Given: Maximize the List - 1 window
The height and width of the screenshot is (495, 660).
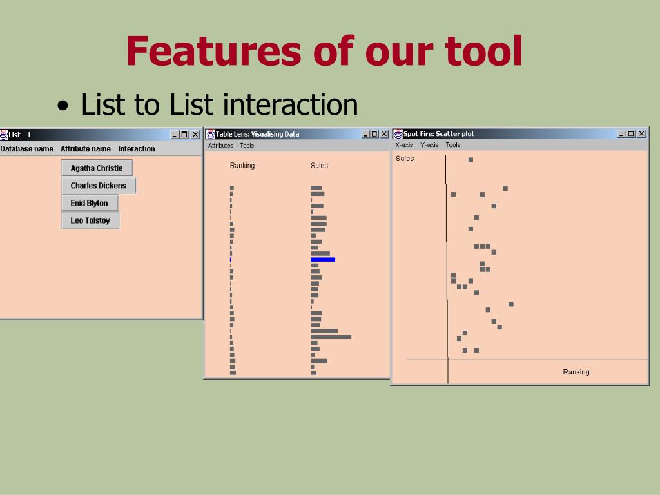Looking at the screenshot, I should [x=184, y=135].
